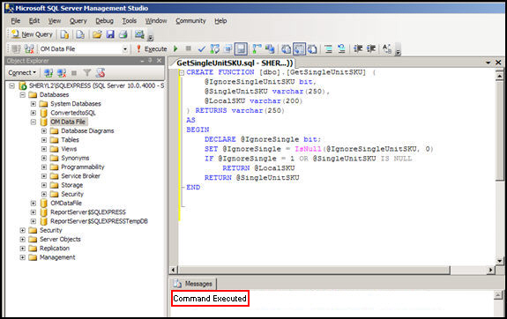Click the green Debug play arrow
This screenshot has width=507, height=319.
(175, 48)
